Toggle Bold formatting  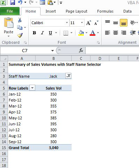[34, 33]
